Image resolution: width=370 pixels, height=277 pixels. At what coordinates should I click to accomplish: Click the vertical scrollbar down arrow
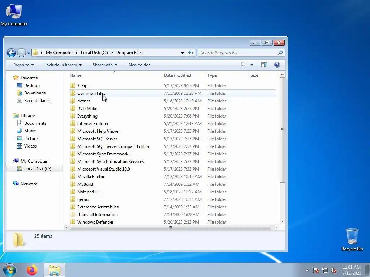[x=283, y=221]
